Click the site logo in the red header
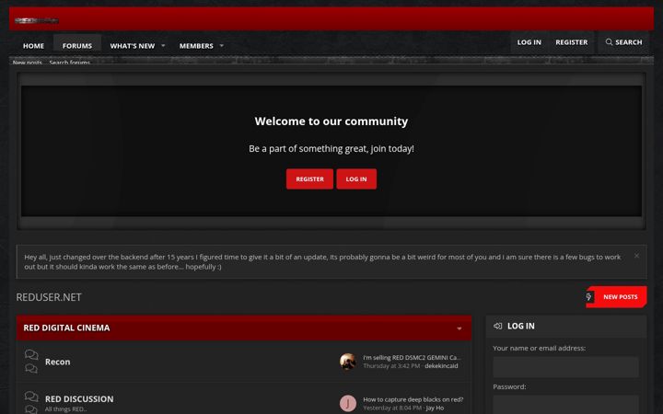 point(37,20)
